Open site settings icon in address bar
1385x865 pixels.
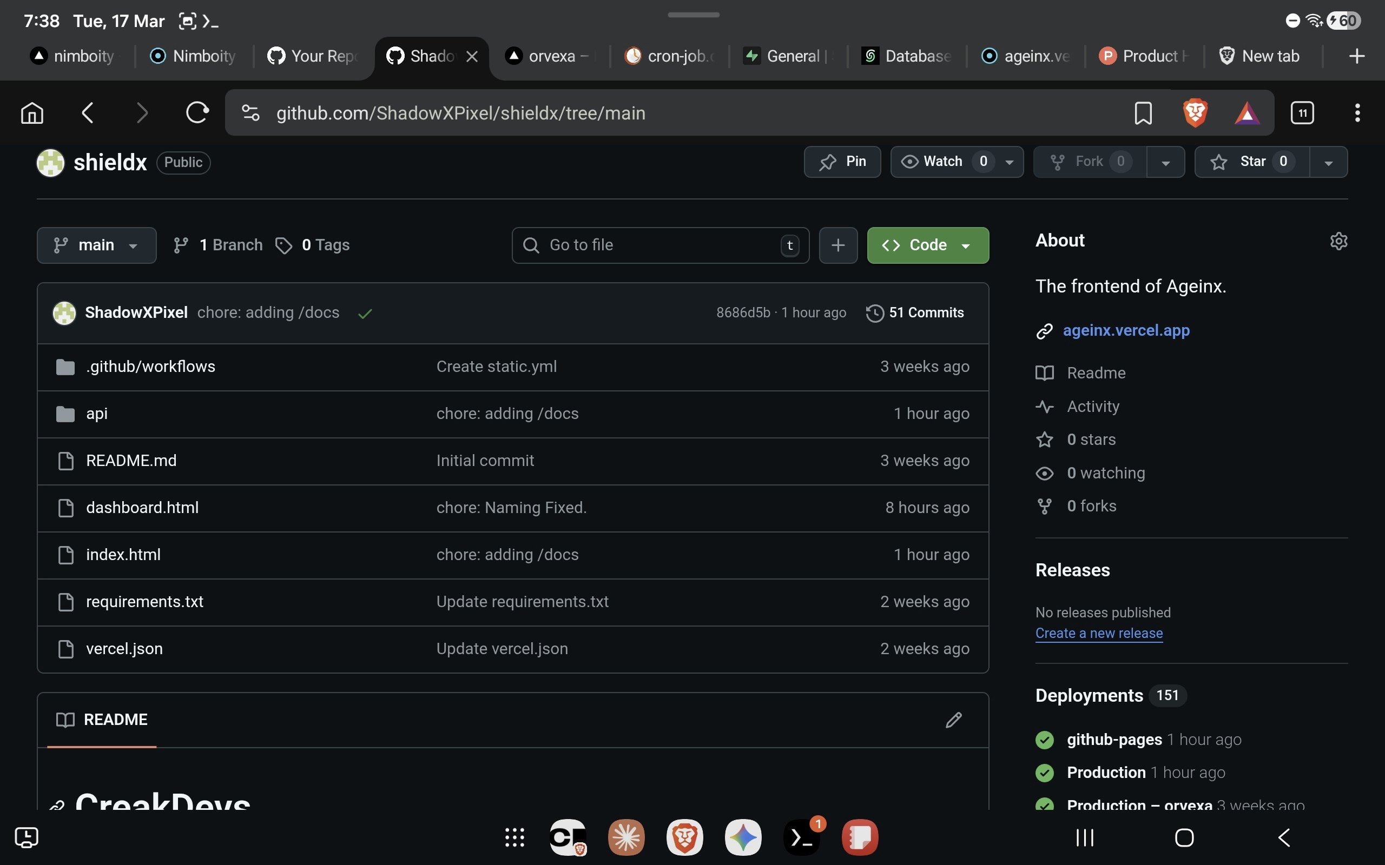click(x=250, y=112)
